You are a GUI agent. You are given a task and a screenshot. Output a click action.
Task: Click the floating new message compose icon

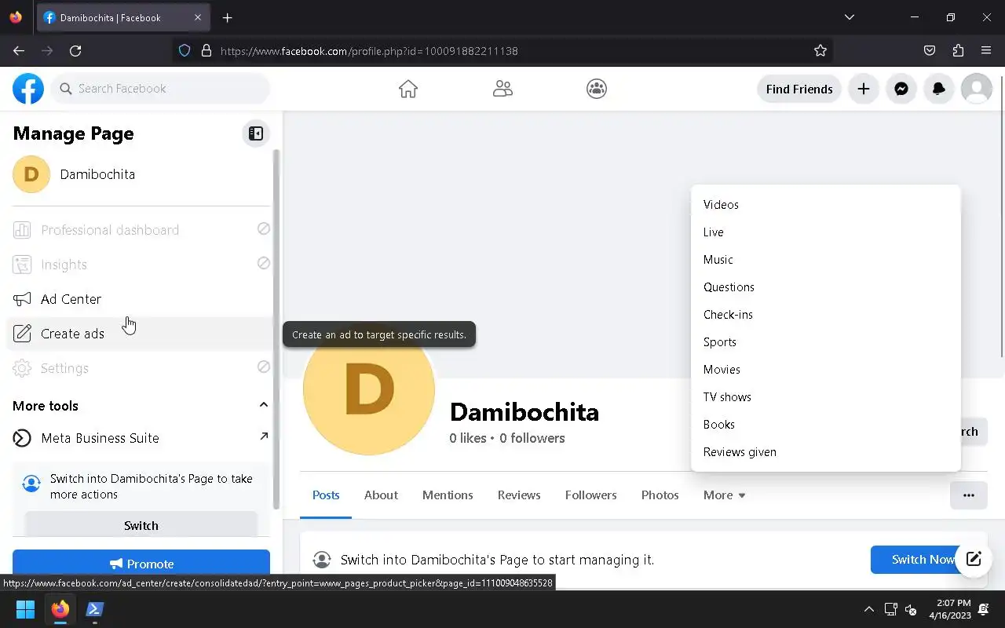click(x=974, y=559)
